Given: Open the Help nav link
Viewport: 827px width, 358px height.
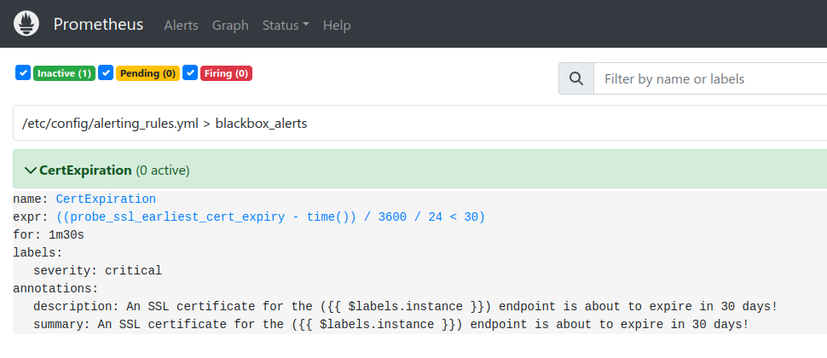Looking at the screenshot, I should click(337, 26).
